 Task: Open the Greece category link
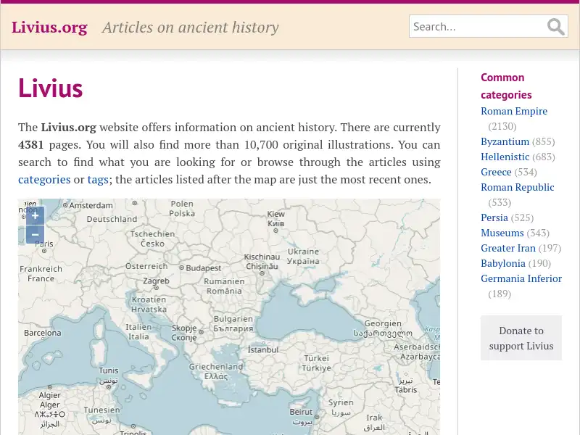point(496,172)
